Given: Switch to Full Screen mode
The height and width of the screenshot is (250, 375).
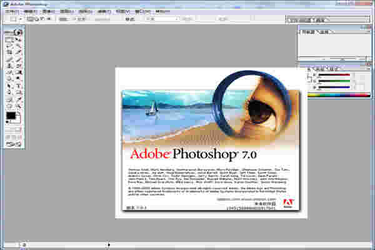Looking at the screenshot, I should coord(19,137).
